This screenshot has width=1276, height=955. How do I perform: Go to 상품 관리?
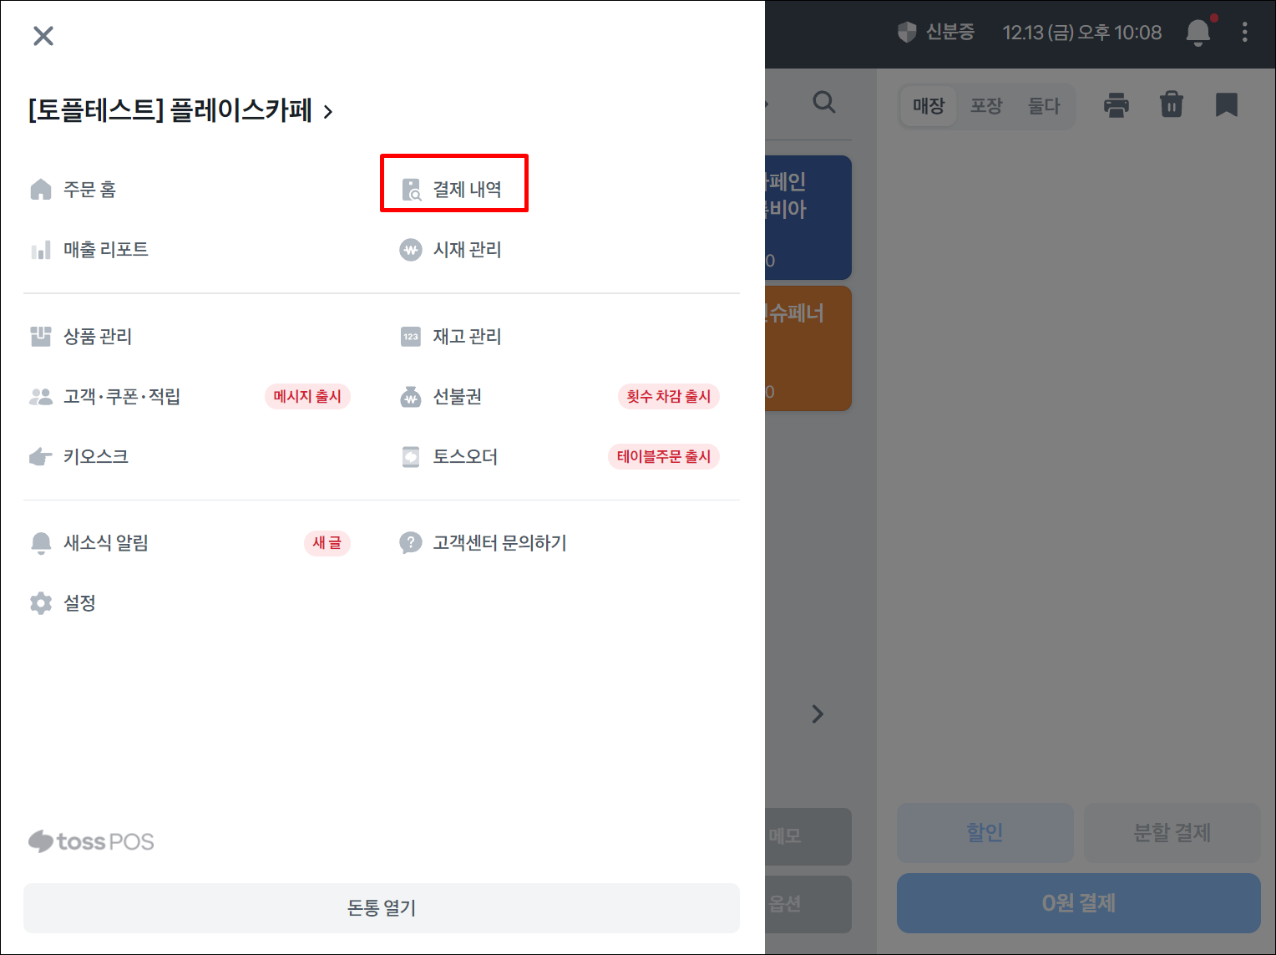(97, 337)
